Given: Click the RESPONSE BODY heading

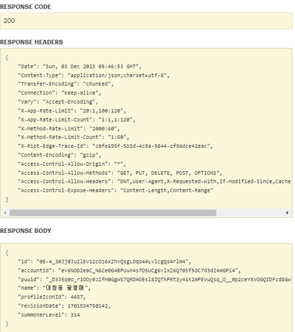Looking at the screenshot, I should coord(25,230).
